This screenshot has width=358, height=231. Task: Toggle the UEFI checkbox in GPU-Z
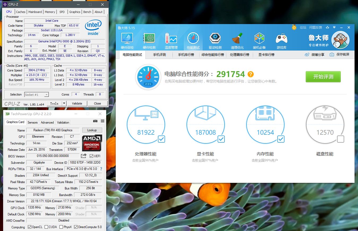(91, 156)
